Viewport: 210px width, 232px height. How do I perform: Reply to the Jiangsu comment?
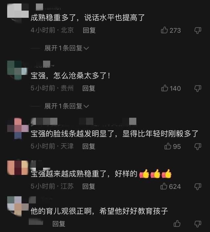(89, 187)
